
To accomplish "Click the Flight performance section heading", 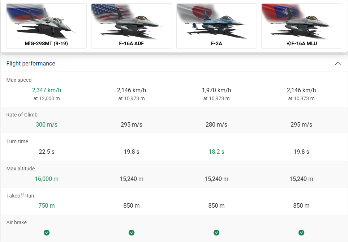I will [x=31, y=64].
